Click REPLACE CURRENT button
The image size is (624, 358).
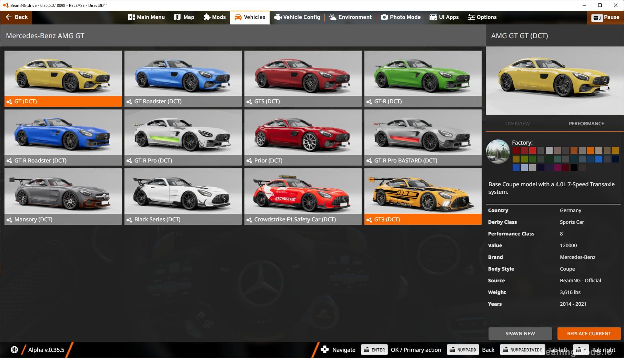click(589, 334)
